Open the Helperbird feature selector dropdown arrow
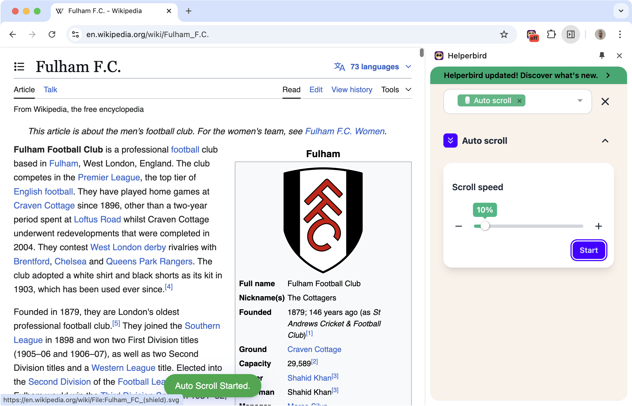Viewport: 632px width, 406px height. [580, 101]
